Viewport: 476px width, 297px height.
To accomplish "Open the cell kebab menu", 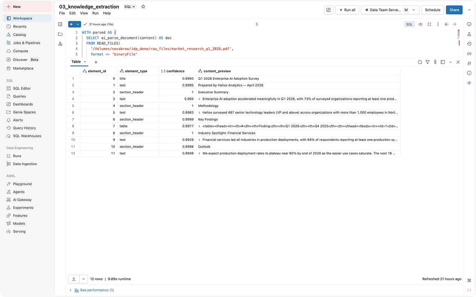I will click(438, 24).
